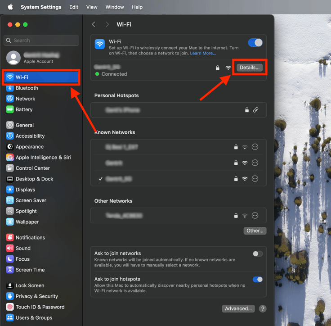The height and width of the screenshot is (326, 331).
Task: Open more options for checked known network
Action: 255,179
